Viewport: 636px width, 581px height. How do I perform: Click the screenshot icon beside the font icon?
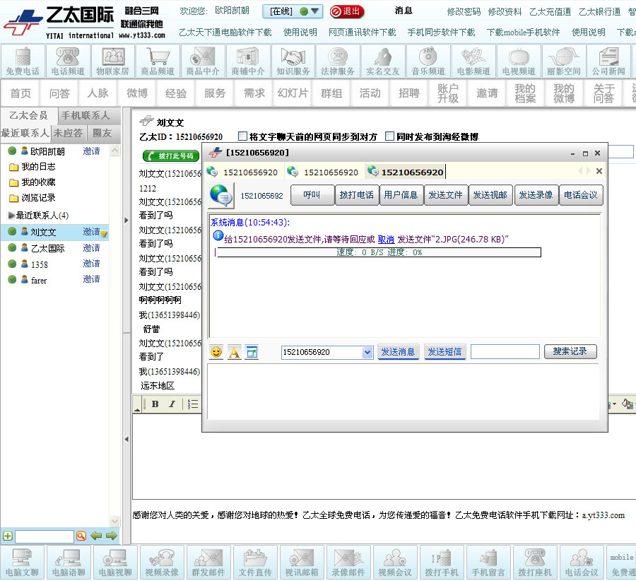tap(252, 352)
